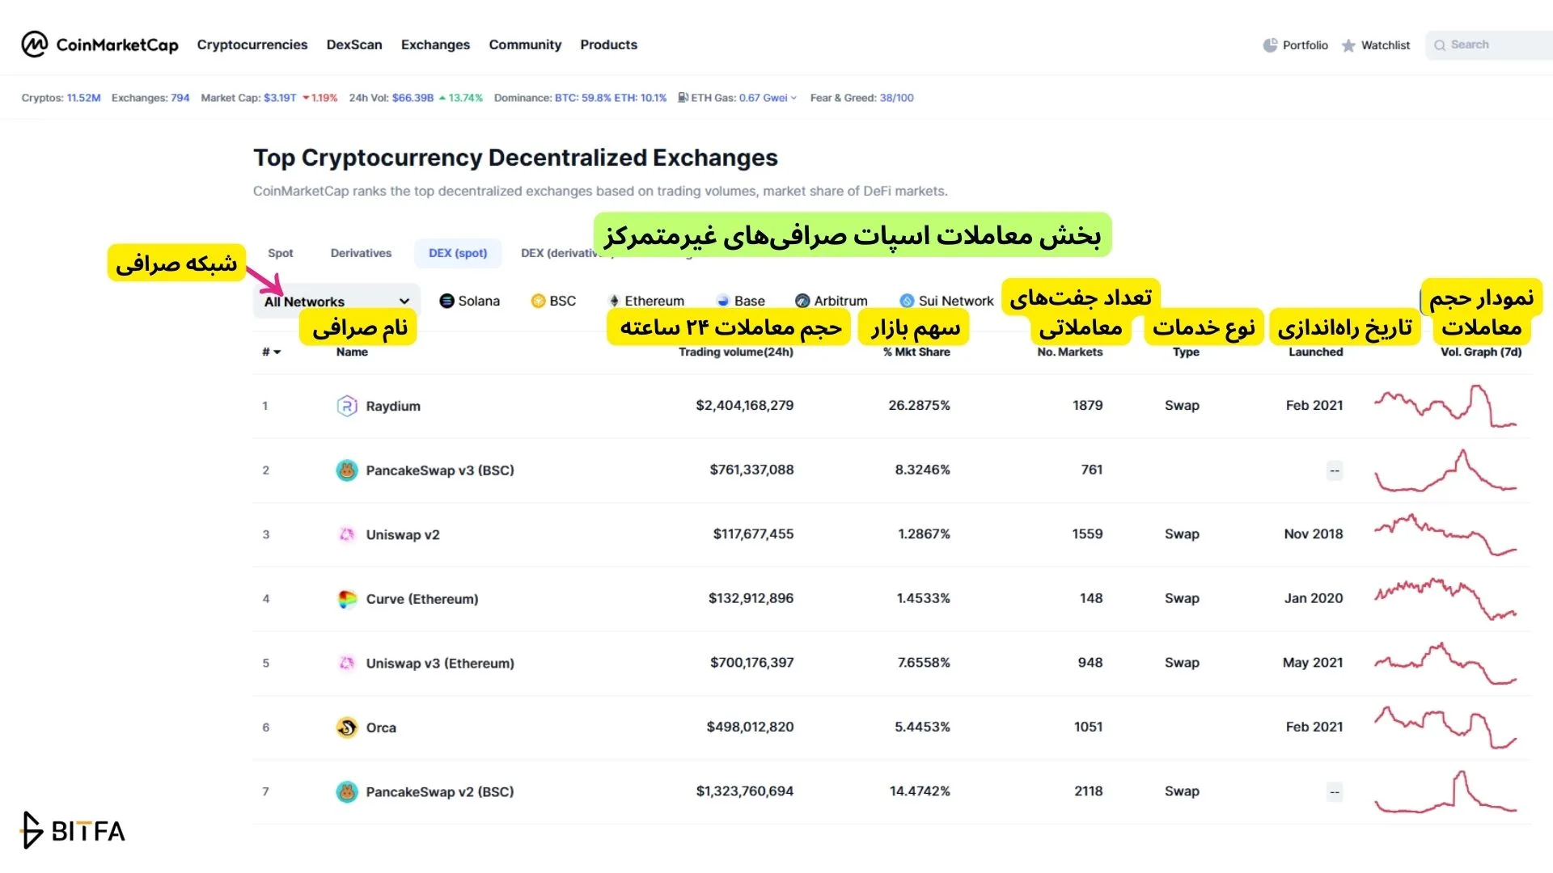This screenshot has height=873, width=1553.
Task: Click Raydium volume $2,404,168,279
Action: click(x=745, y=405)
